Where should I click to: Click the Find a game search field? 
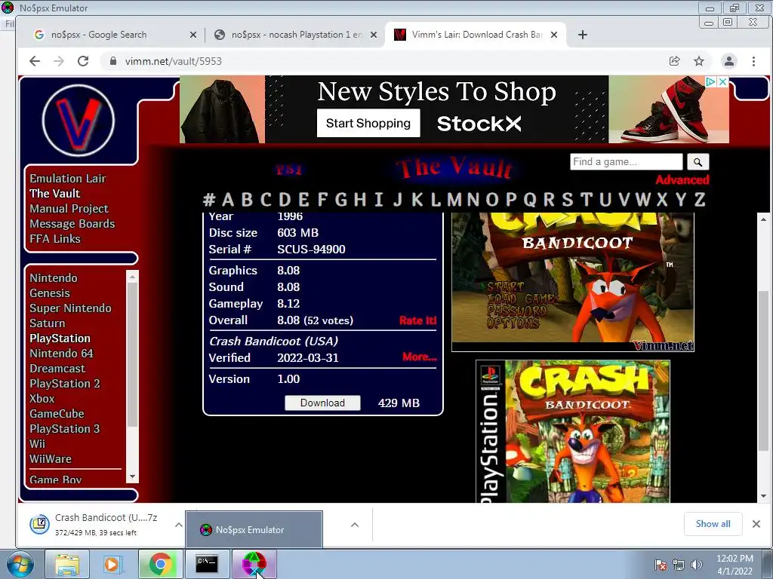pyautogui.click(x=626, y=161)
